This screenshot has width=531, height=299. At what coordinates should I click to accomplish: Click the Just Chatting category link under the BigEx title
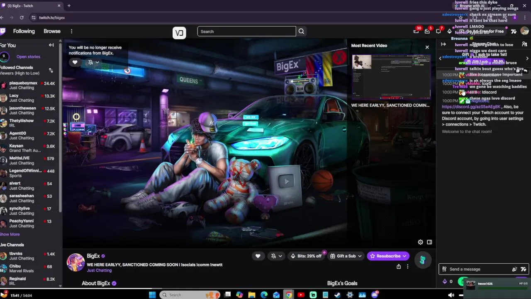[x=99, y=270]
